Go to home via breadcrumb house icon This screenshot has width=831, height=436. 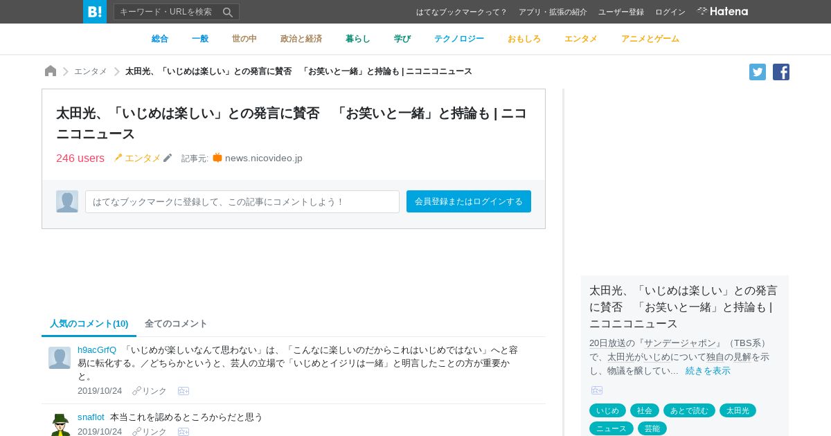[x=51, y=71]
